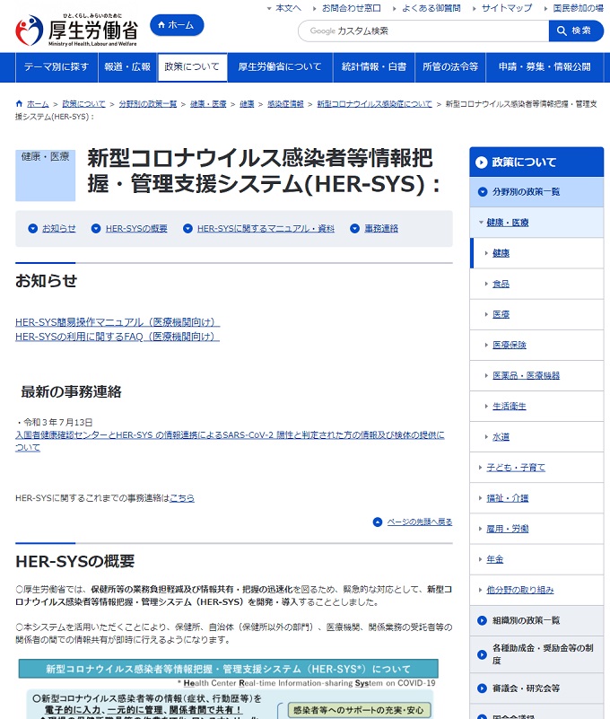
Task: Jump to 事務連絡 anchor link
Action: (381, 228)
